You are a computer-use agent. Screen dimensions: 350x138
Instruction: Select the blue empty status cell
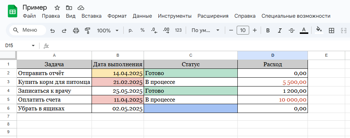191,109
